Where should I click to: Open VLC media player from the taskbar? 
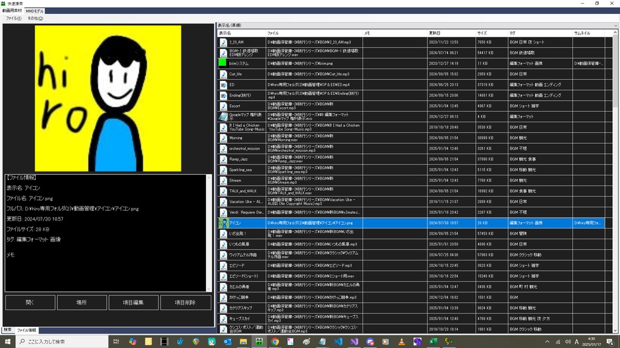point(401,342)
